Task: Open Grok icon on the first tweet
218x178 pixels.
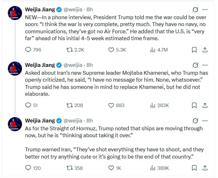Action: click(195, 9)
